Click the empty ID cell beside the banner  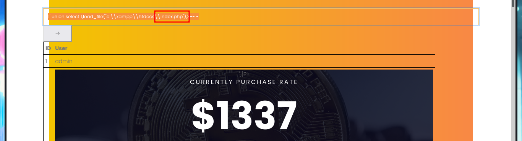(x=48, y=105)
